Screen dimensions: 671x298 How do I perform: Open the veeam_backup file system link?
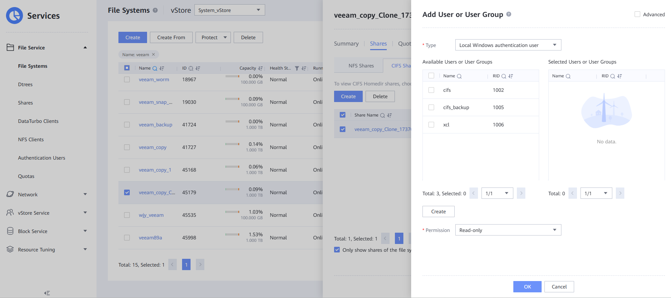tap(156, 125)
